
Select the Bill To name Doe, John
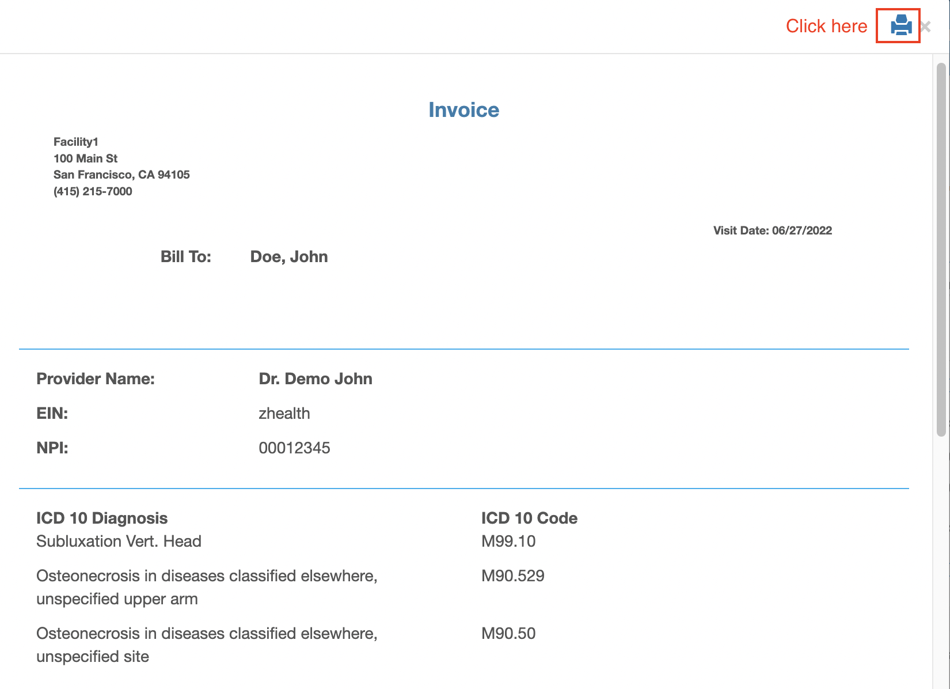(x=288, y=256)
